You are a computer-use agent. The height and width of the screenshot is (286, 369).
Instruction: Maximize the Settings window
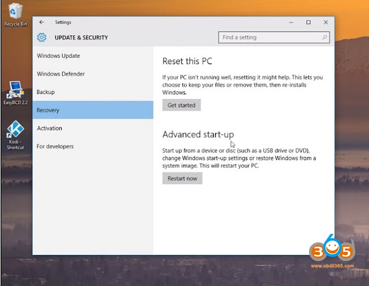click(308, 22)
